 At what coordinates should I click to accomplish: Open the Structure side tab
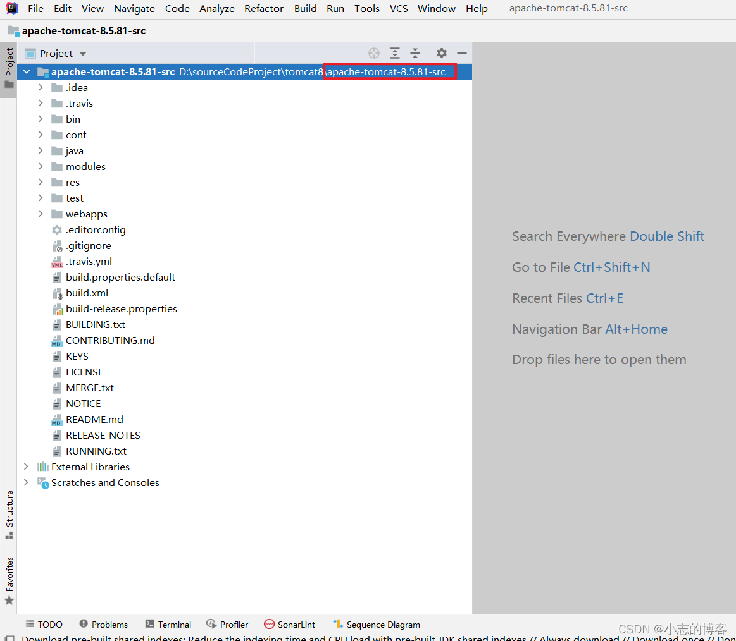pos(9,515)
